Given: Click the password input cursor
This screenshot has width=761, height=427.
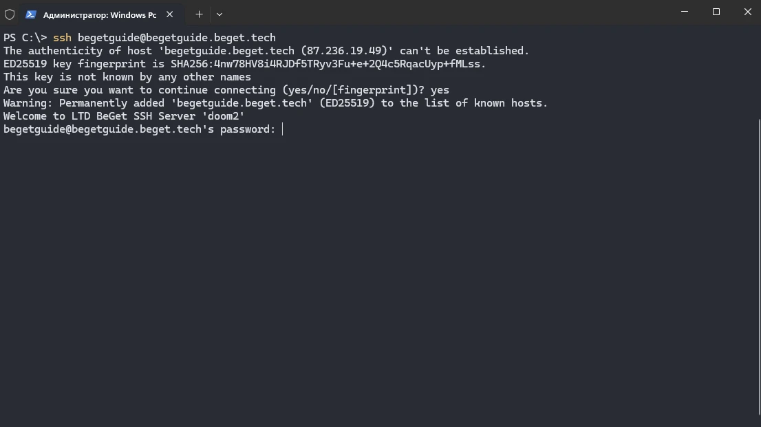Looking at the screenshot, I should (x=281, y=129).
